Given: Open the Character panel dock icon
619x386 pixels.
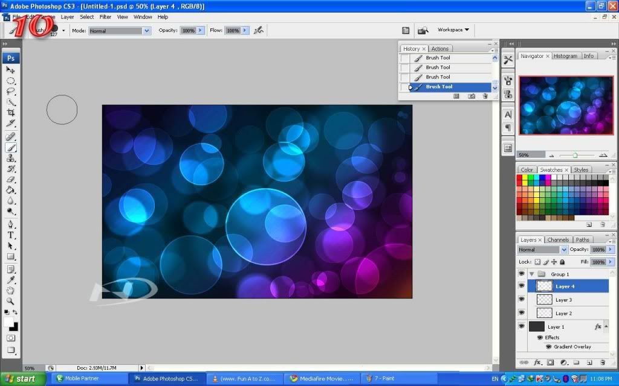Looking at the screenshot, I should 508,114.
